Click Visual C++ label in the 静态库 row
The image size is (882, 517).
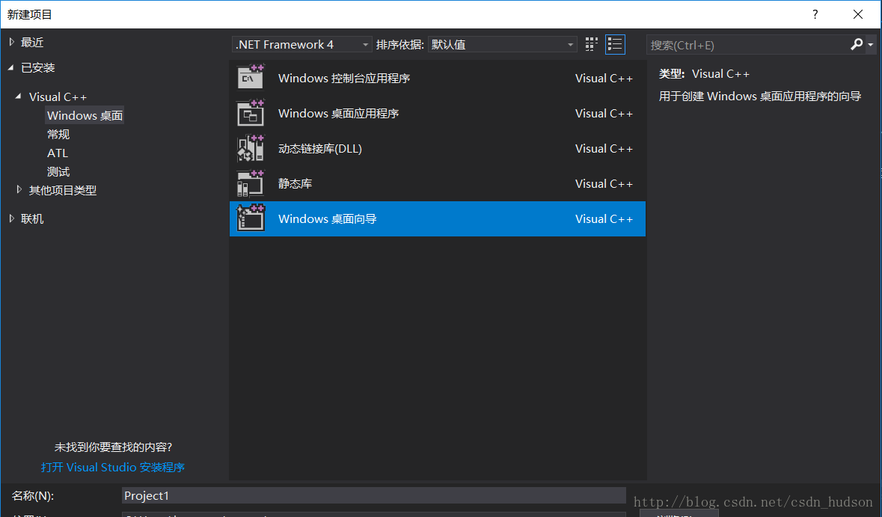coord(604,183)
